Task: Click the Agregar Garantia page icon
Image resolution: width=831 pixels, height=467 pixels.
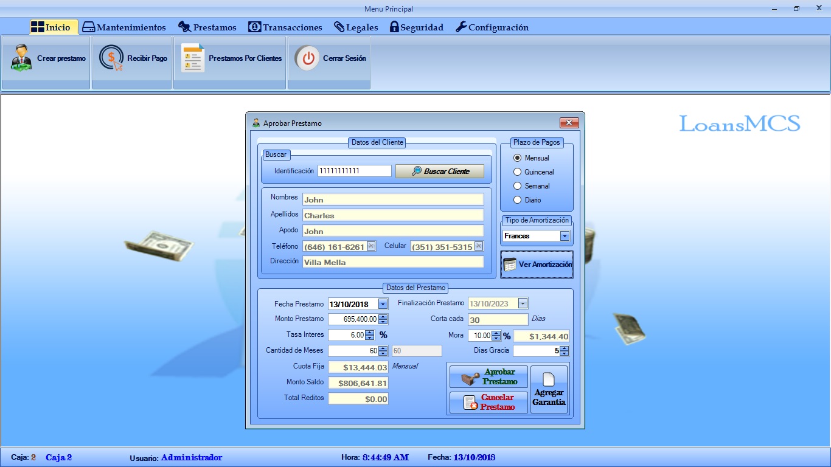Action: [549, 379]
